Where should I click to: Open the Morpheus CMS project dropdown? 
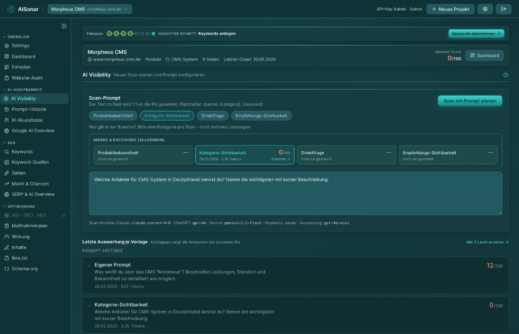coord(90,9)
